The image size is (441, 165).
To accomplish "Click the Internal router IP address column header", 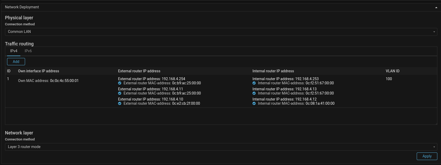I will pos(273,71).
